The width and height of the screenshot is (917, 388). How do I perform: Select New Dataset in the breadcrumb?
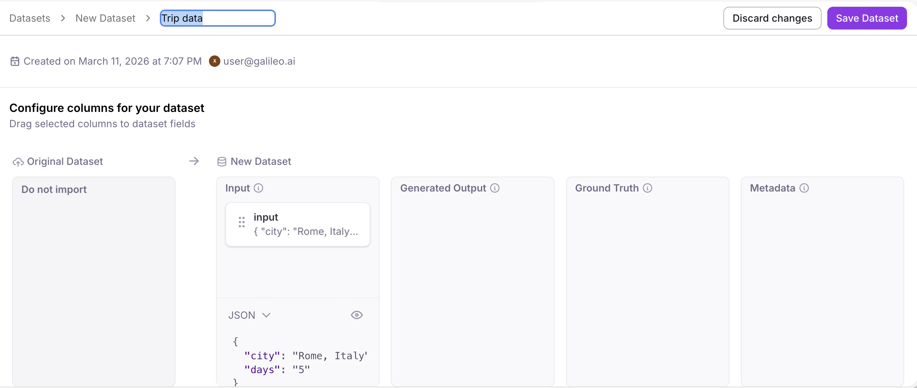click(x=105, y=18)
